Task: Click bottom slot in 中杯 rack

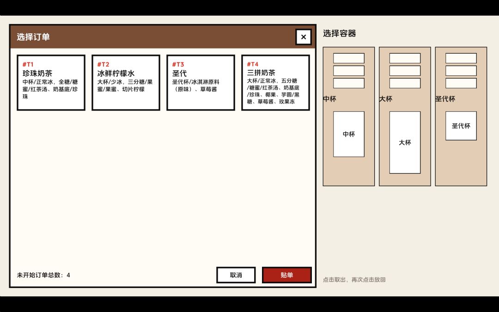Action: [x=349, y=83]
